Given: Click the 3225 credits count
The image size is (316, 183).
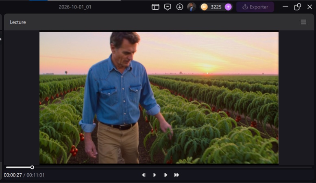Looking at the screenshot, I should click(x=216, y=7).
